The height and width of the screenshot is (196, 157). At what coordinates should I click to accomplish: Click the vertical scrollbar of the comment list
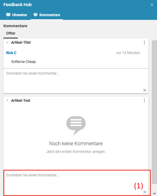[154, 112]
